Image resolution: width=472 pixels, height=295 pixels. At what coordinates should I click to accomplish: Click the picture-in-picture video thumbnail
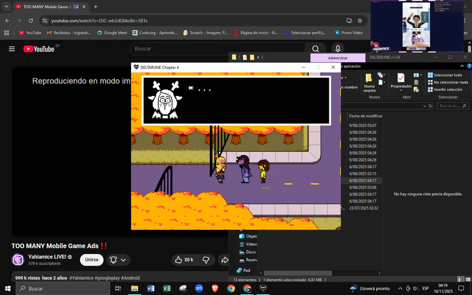click(416, 26)
